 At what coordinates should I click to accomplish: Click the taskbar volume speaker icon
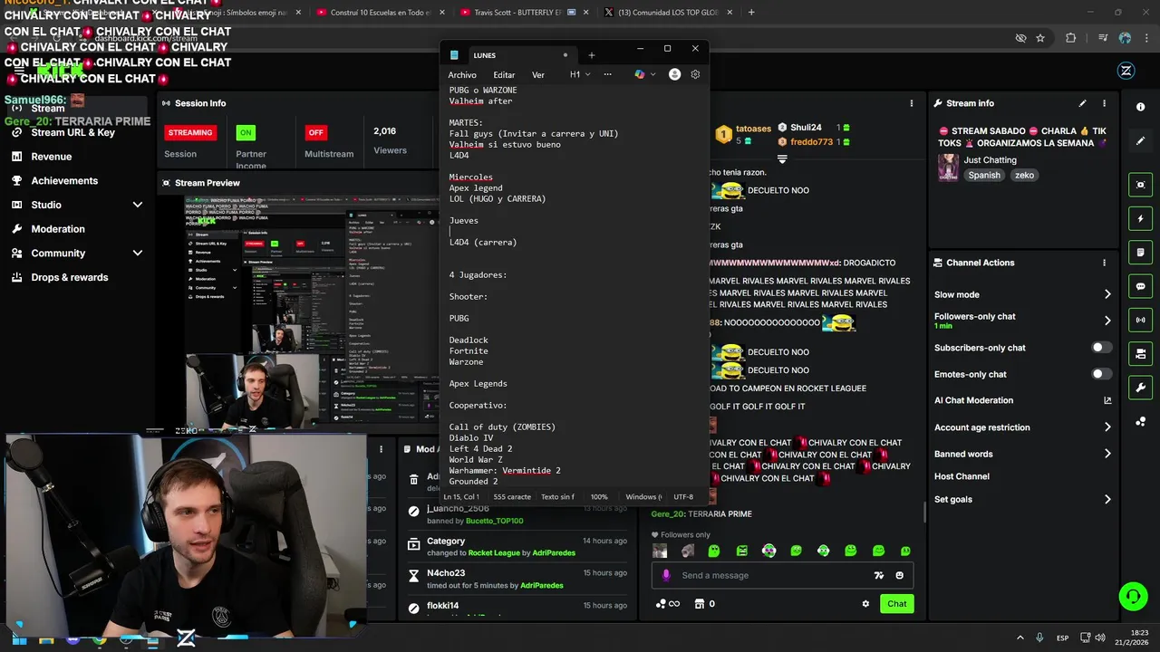pyautogui.click(x=1100, y=638)
